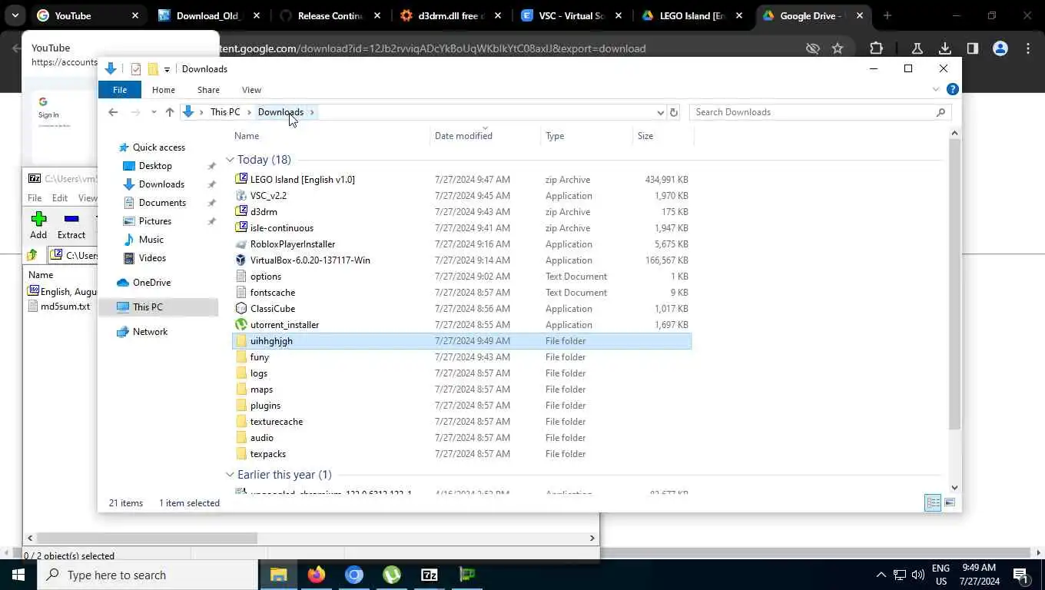Image resolution: width=1045 pixels, height=590 pixels.
Task: Switch to the d3drm.dll browser tab
Action: [452, 15]
